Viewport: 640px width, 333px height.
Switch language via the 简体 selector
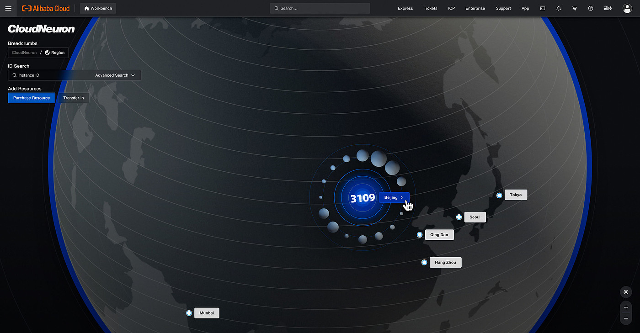coord(608,8)
